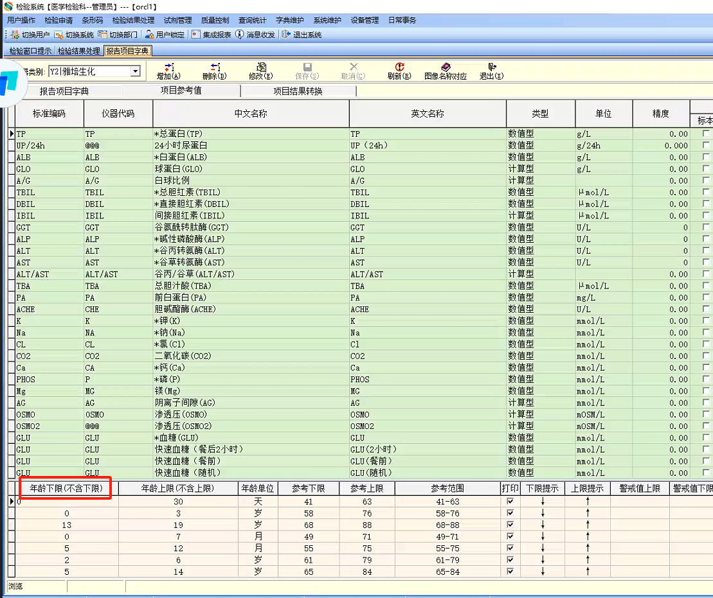This screenshot has width=713, height=598.
Task: Toggle 打印 checkbox for range 41-63
Action: [x=510, y=501]
